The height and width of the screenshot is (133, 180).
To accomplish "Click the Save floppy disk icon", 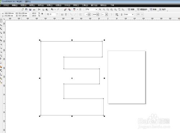I will (30, 9).
